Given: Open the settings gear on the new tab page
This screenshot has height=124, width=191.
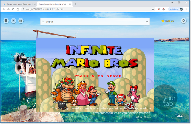Looking at the screenshot, I should pos(184,21).
